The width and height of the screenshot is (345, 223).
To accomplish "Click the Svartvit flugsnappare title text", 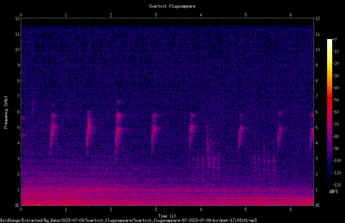I will click(x=172, y=6).
